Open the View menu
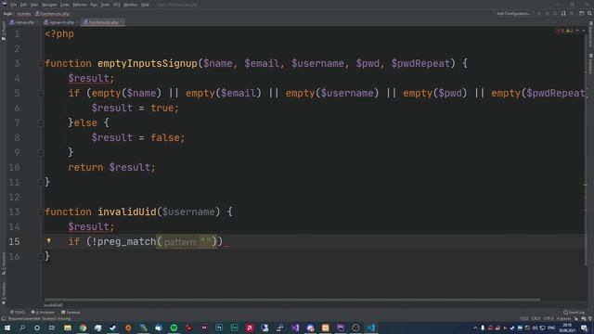 (34, 5)
